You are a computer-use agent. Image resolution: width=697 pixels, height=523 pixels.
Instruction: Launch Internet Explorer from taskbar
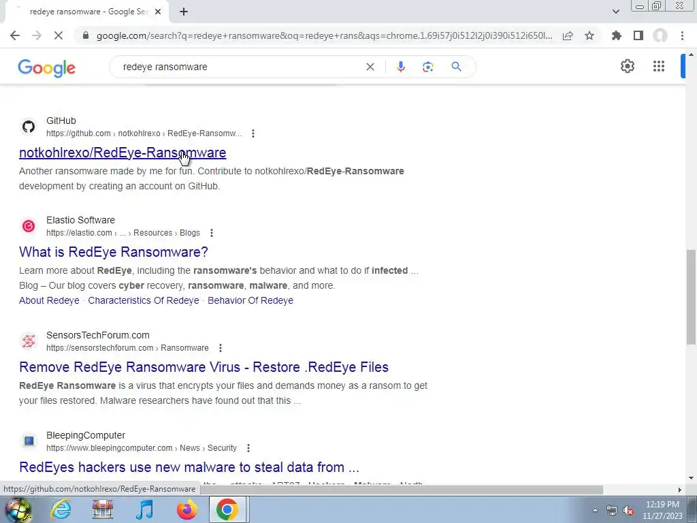(x=61, y=509)
